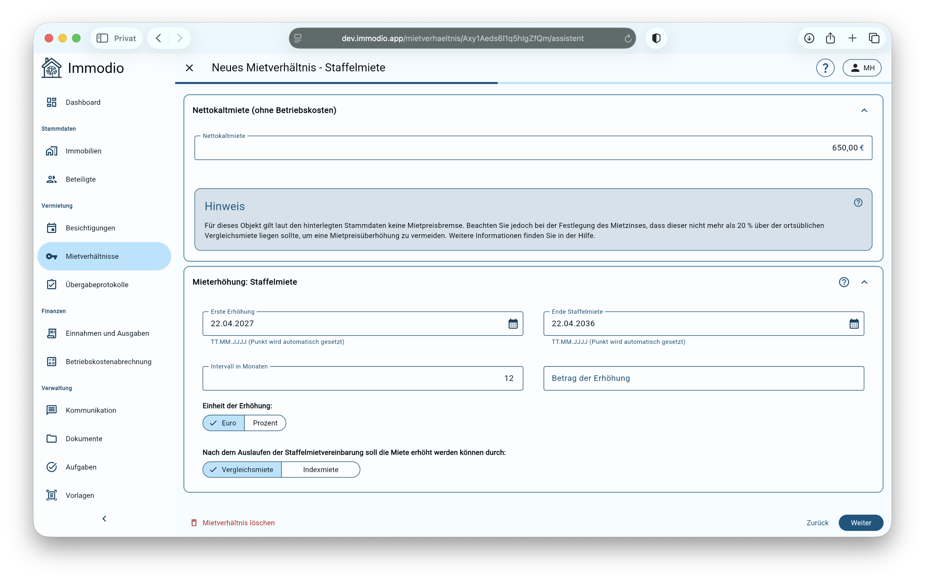
Task: Click the Dashboard grid icon
Action: click(52, 102)
